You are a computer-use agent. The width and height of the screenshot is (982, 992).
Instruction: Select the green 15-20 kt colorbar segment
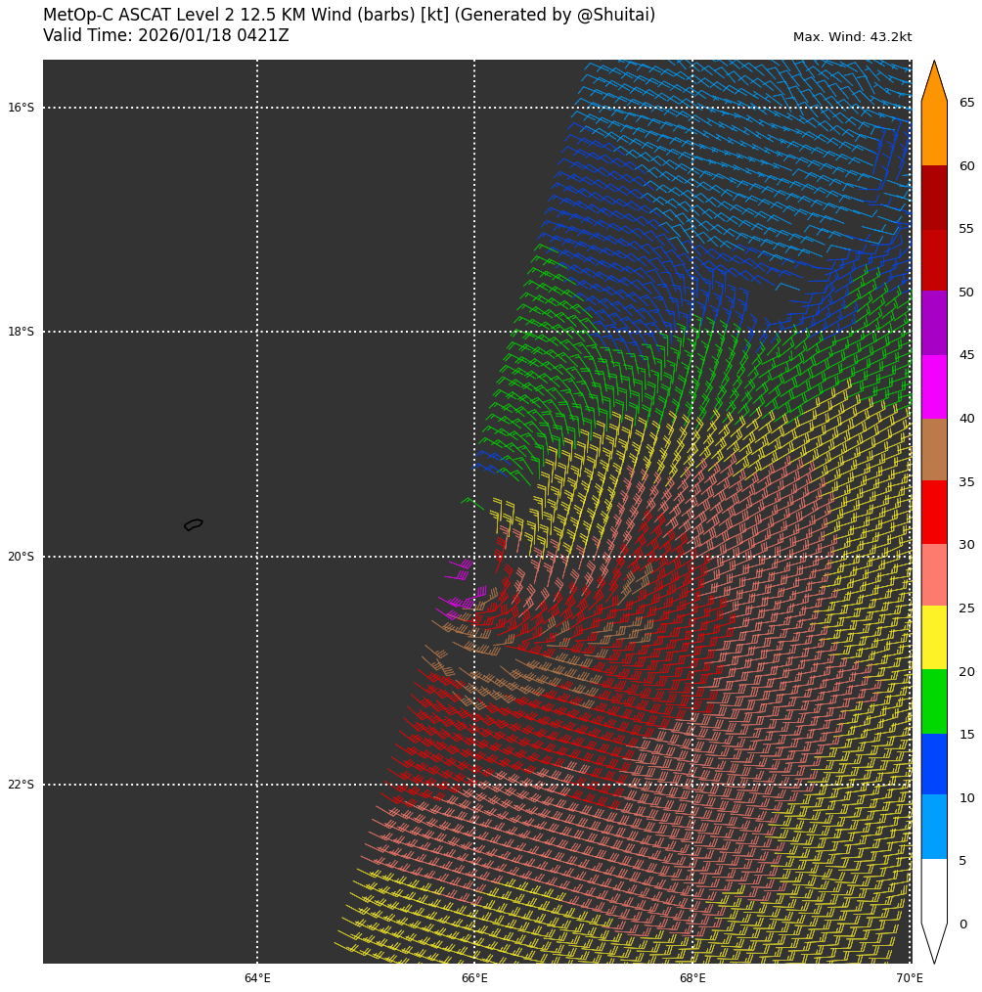click(x=934, y=700)
